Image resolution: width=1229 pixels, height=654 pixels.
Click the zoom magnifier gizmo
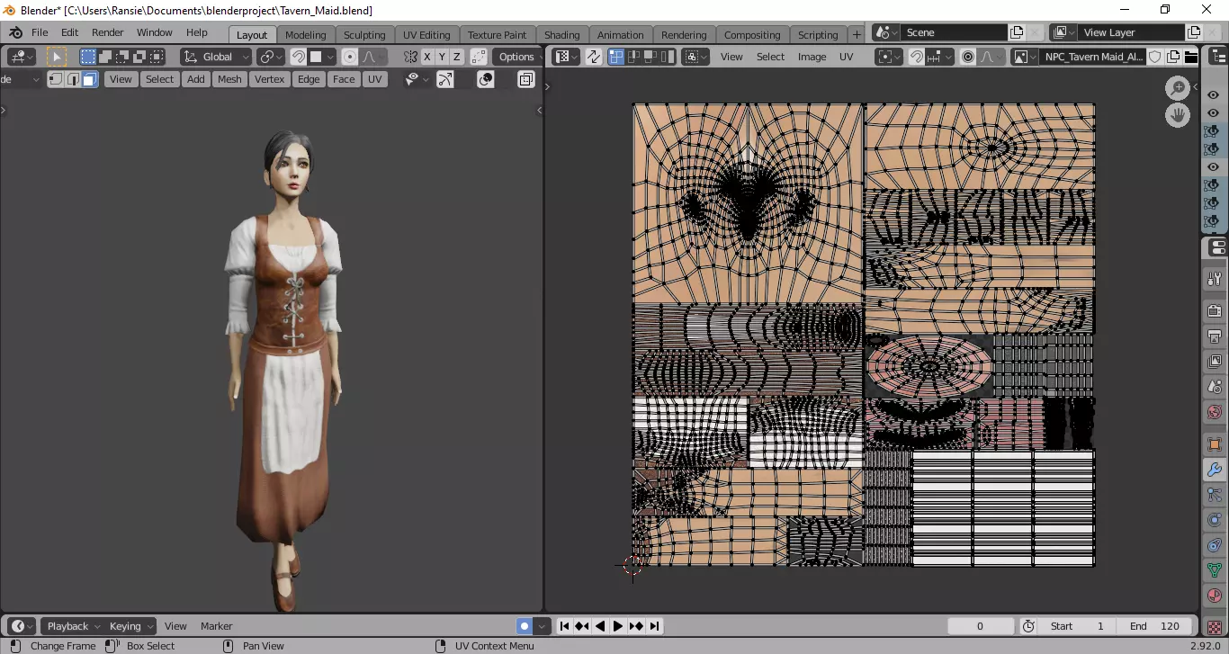pyautogui.click(x=1178, y=87)
